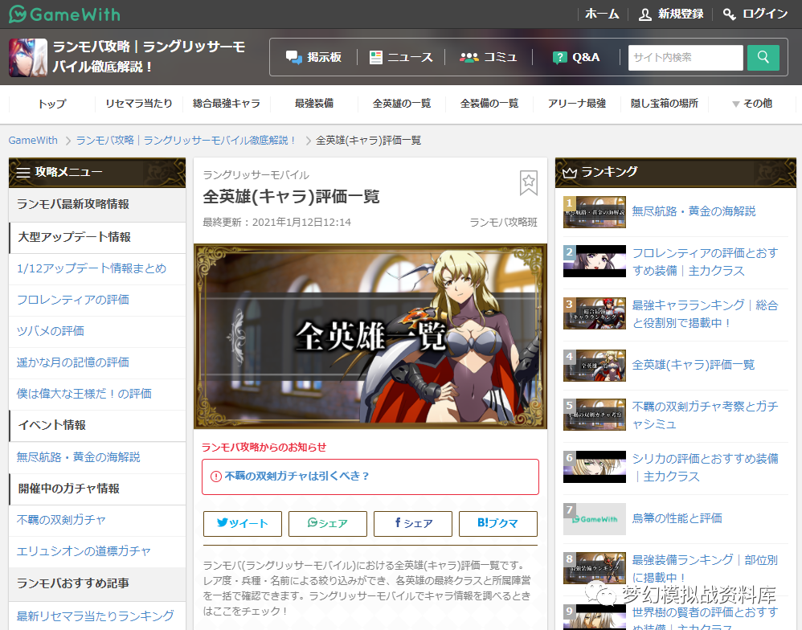Viewport: 802px width, 630px height.
Task: Click the 新規登録 sign-up link
Action: point(671,14)
